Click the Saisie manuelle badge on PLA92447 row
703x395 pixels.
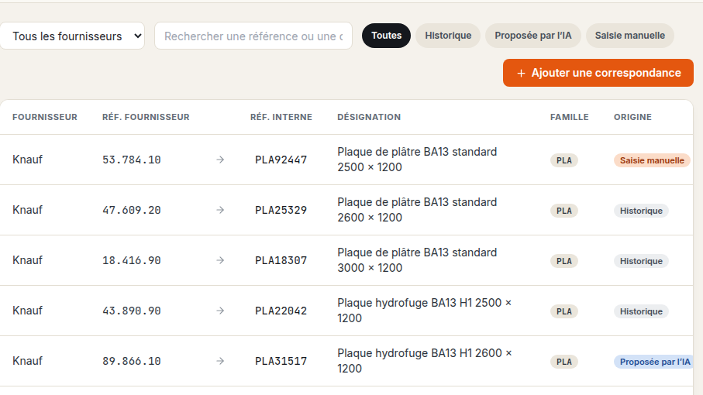652,160
